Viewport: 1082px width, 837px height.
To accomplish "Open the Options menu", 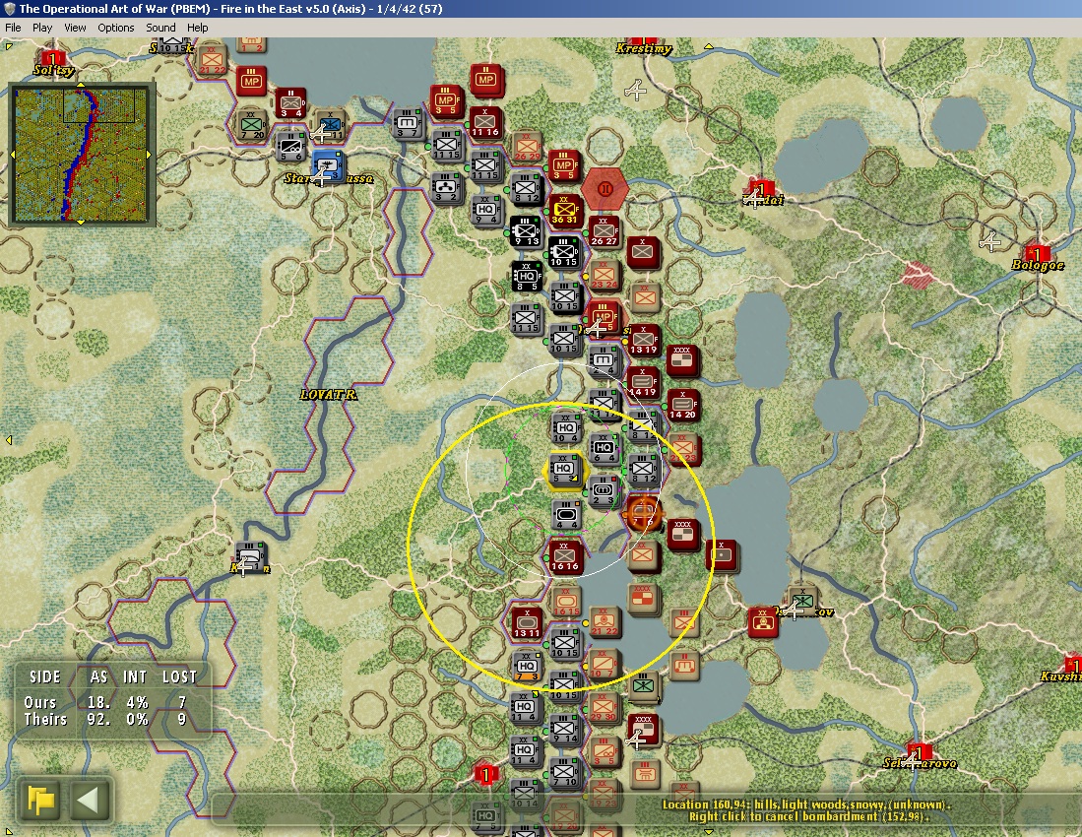I will coord(116,28).
